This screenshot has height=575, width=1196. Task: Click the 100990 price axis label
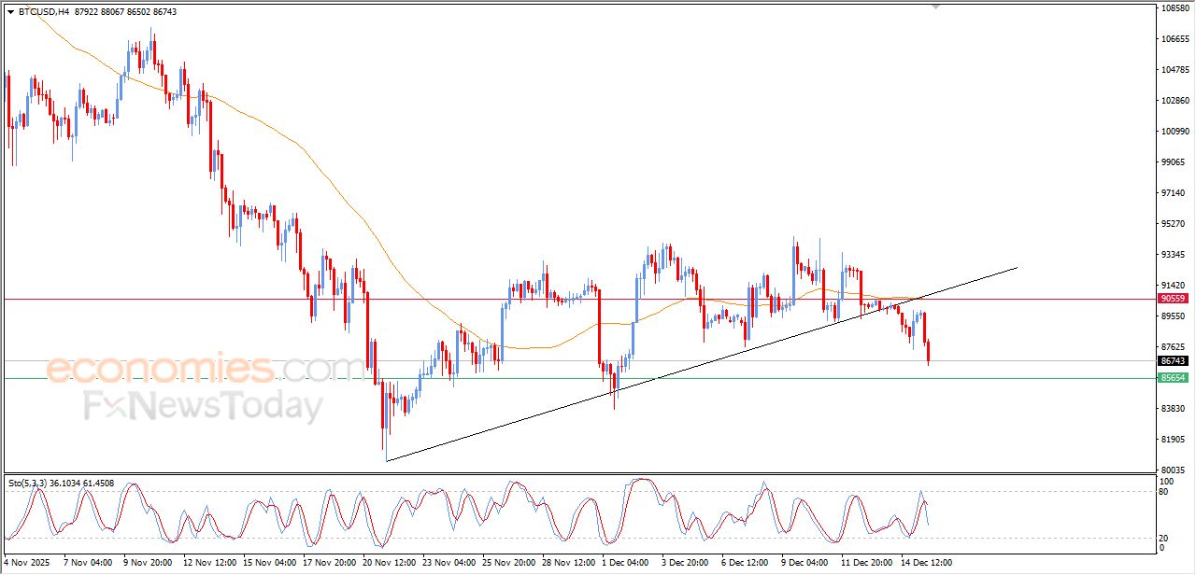[x=1174, y=132]
